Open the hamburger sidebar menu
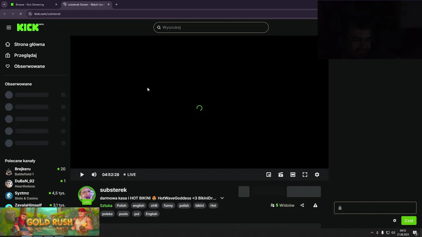 9,28
